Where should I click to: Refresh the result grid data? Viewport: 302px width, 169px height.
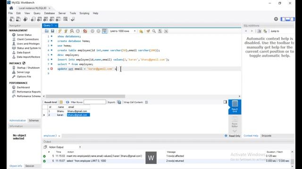(67, 102)
